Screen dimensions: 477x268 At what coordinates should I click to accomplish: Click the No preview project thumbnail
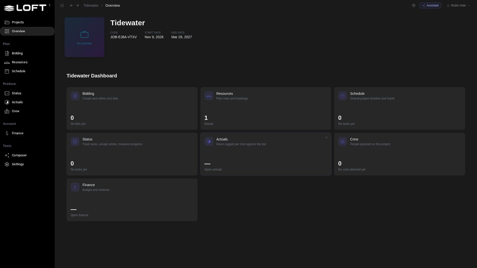pyautogui.click(x=85, y=37)
